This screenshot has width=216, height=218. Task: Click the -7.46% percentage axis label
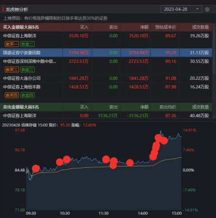tap(189, 190)
